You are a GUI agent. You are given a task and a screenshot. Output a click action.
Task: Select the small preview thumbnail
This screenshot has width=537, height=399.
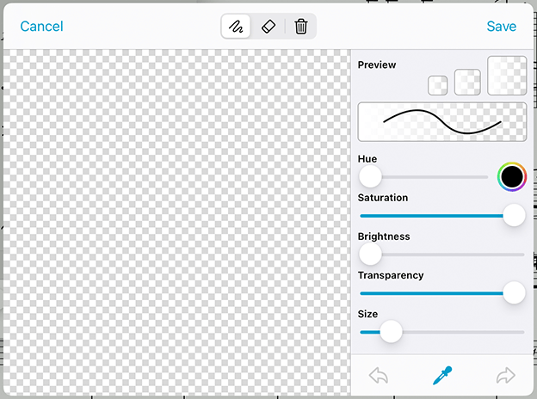437,85
